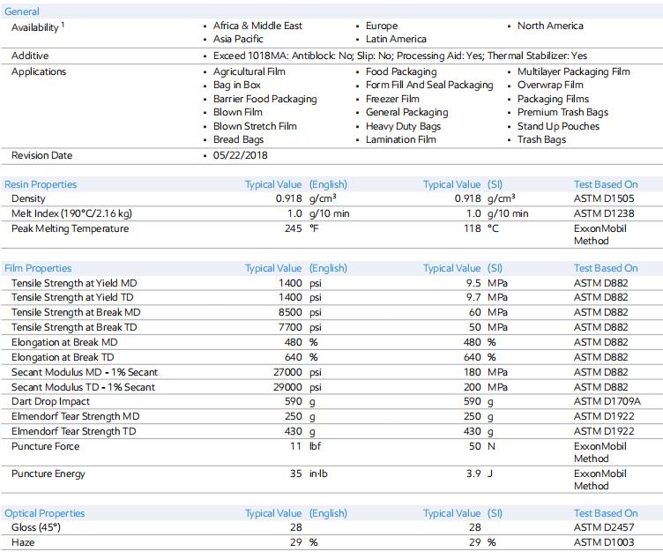Screen dimensions: 663x559
Task: Click Elmendorf Tear Strength TD label
Action: 73,431
